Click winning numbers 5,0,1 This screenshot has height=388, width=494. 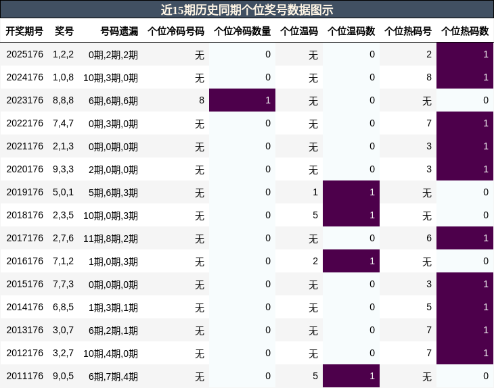tap(63, 192)
